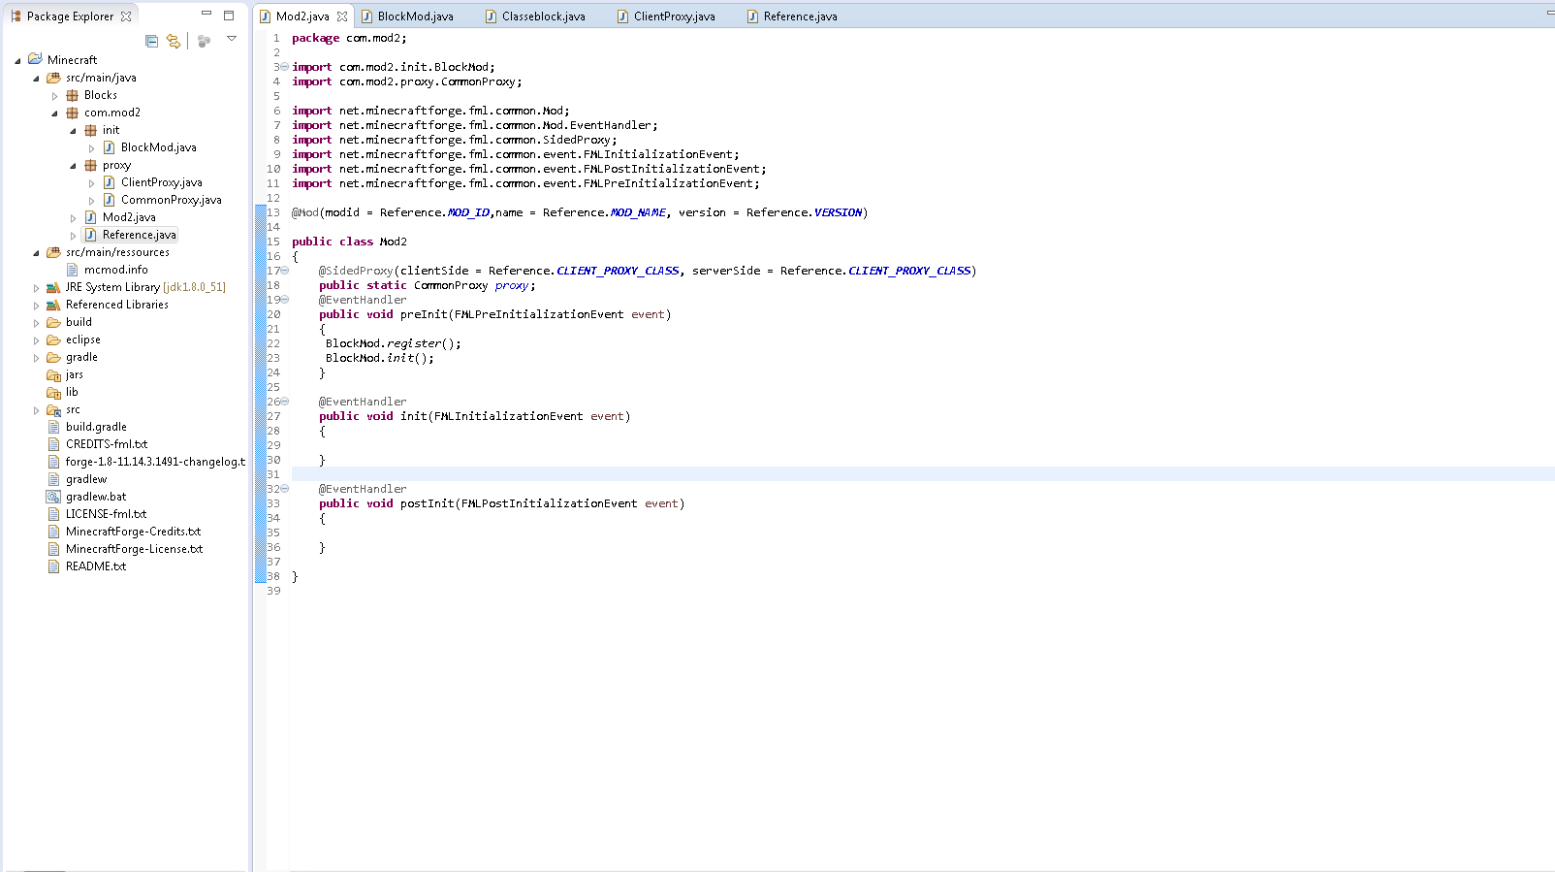Viewport: 1555px width, 872px height.
Task: Switch to the BlockMod.java tab
Action: click(x=415, y=16)
